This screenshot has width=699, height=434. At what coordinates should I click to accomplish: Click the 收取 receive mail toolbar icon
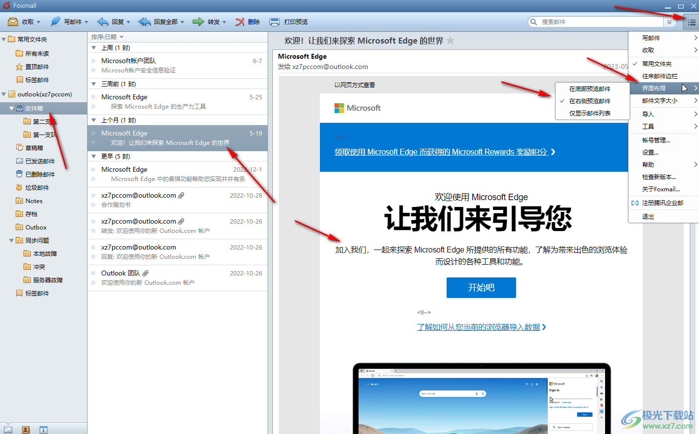point(13,22)
